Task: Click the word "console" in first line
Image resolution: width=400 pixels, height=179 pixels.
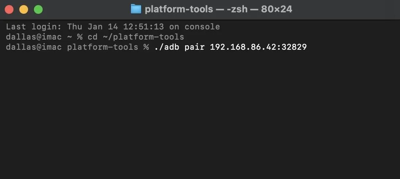Action: tap(202, 27)
